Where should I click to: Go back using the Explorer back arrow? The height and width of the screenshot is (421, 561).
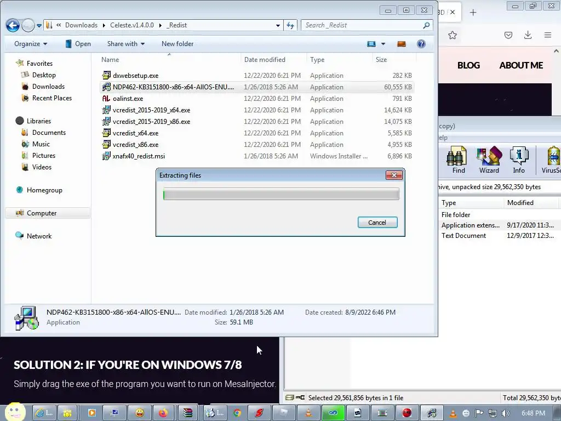tap(13, 25)
